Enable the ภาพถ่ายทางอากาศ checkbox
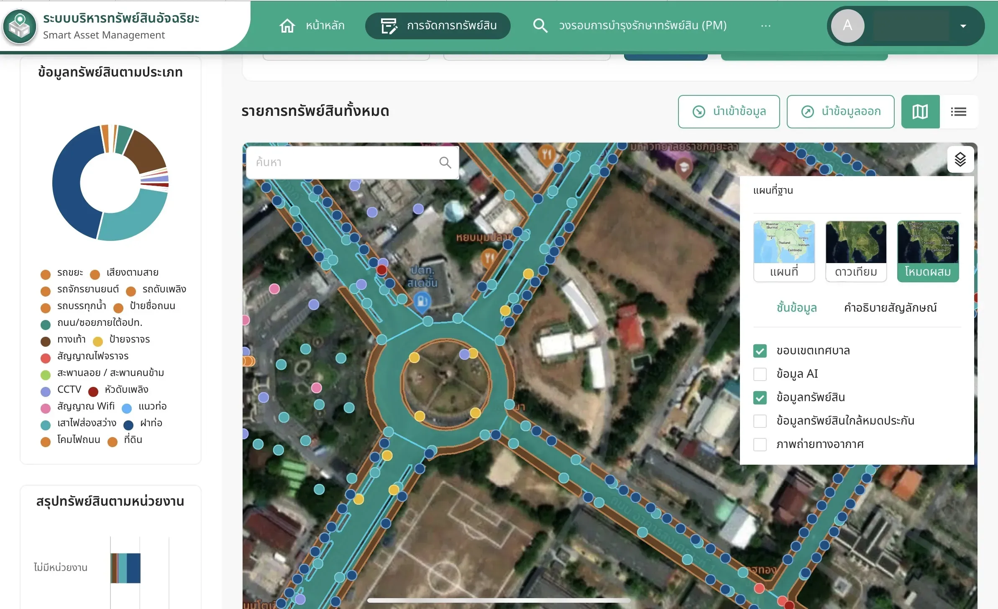This screenshot has height=609, width=998. 760,444
